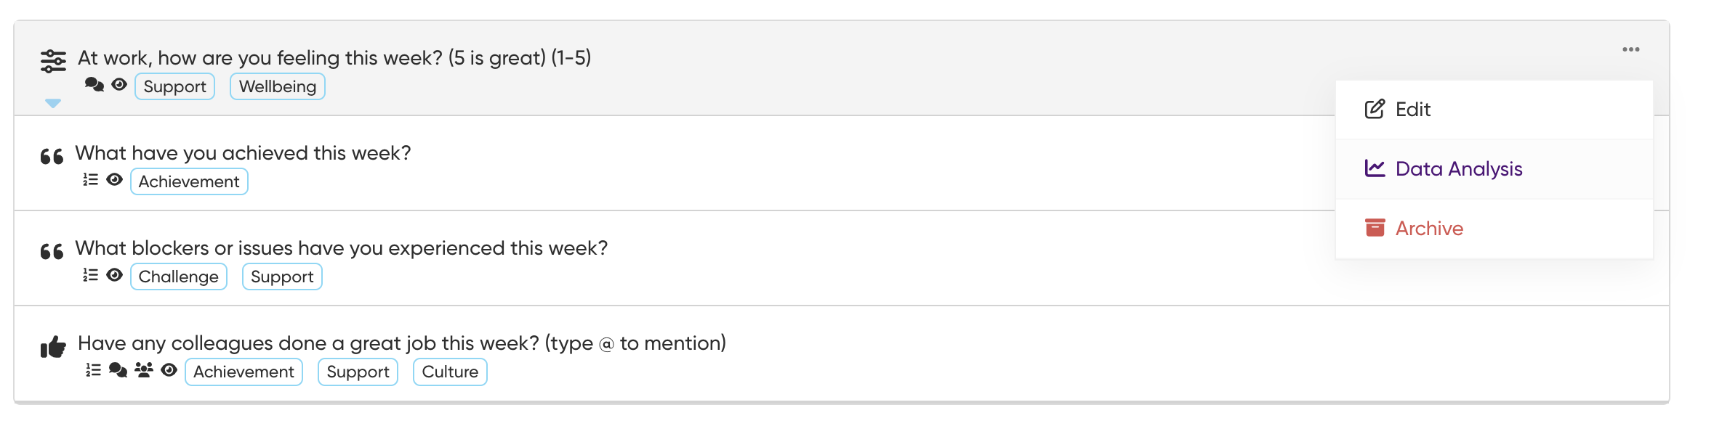The image size is (1730, 434).
Task: Click the quote icon beside the blockers question
Action: pyautogui.click(x=52, y=252)
